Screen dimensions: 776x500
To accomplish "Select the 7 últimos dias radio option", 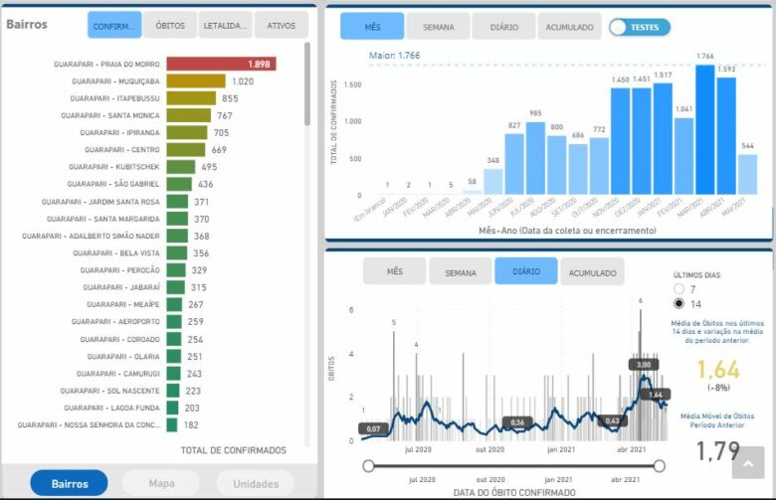I will (x=679, y=288).
